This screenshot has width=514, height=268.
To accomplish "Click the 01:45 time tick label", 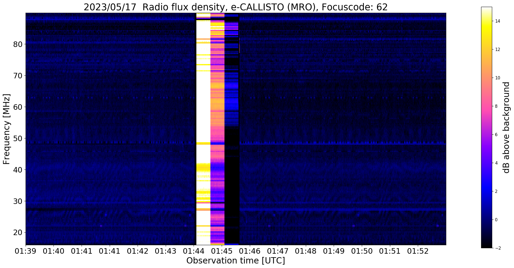I will point(222,251).
